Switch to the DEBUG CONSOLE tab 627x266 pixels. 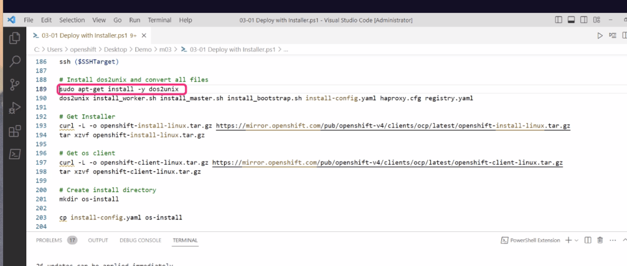[140, 240]
